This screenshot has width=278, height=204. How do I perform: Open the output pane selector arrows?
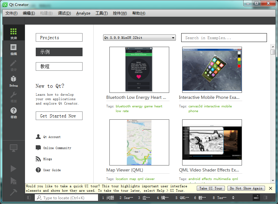coord(233,198)
